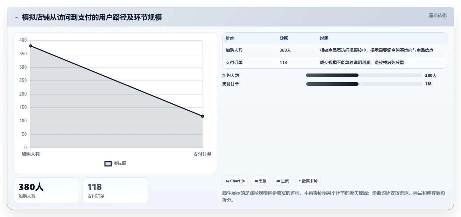Toggle the 指标值 legend box
Image resolution: width=461 pixels, height=217 pixels.
[108, 163]
